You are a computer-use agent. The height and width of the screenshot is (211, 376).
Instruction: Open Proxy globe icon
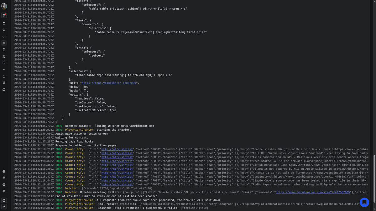tap(4, 171)
